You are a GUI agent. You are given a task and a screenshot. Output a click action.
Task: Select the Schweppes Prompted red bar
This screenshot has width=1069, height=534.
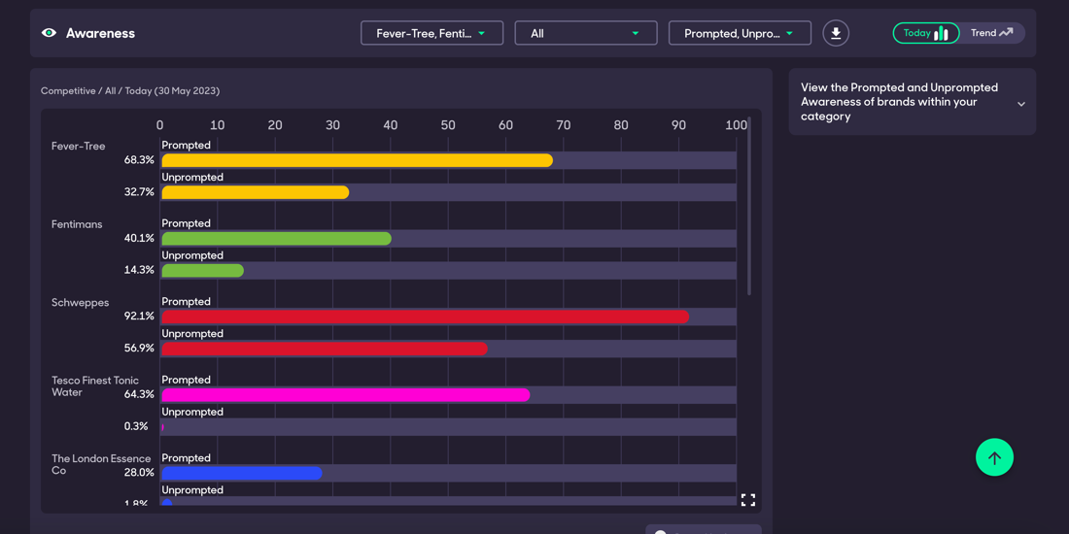pos(425,317)
